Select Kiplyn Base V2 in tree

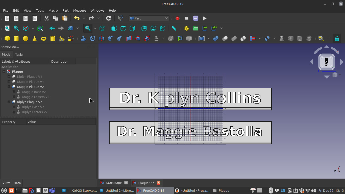coord(33,107)
